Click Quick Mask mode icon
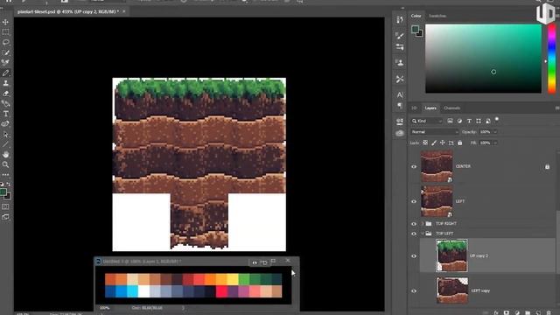 pyautogui.click(x=6, y=206)
